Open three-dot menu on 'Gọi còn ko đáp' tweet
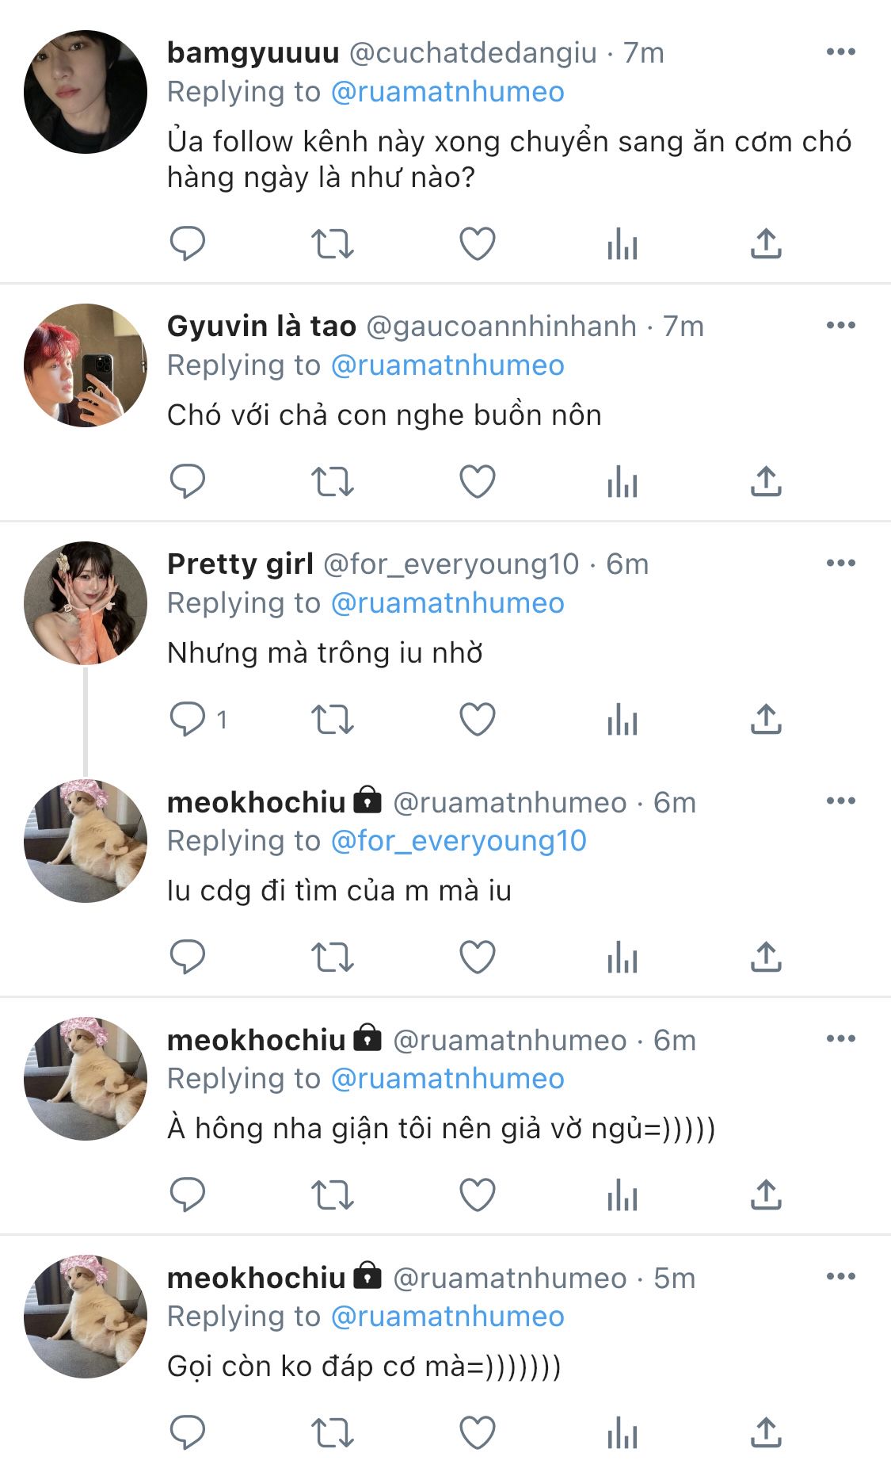891x1468 pixels. pyautogui.click(x=840, y=1276)
